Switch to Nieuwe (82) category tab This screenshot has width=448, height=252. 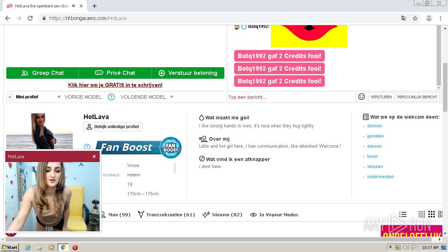[222, 215]
